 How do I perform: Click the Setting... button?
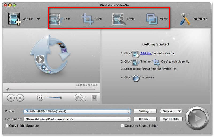[x=145, y=111]
